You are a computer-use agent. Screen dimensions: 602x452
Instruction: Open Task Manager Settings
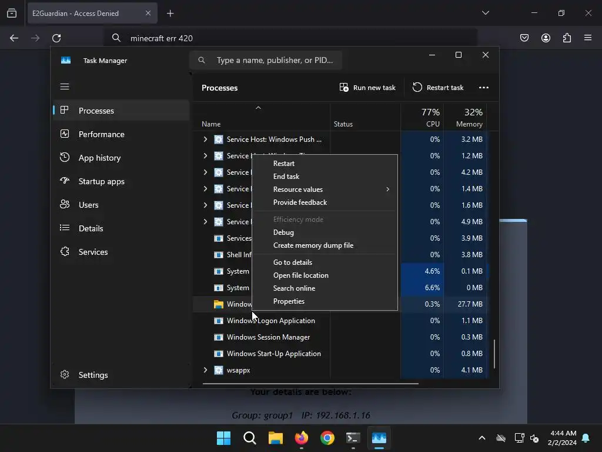(x=121, y=375)
